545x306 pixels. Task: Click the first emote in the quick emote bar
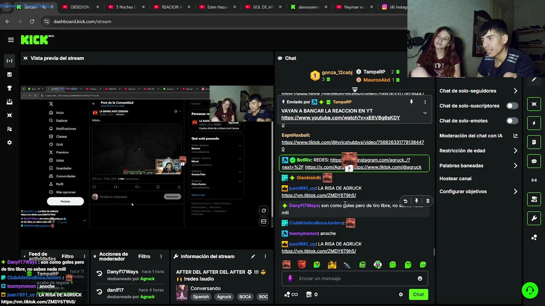pyautogui.click(x=287, y=265)
